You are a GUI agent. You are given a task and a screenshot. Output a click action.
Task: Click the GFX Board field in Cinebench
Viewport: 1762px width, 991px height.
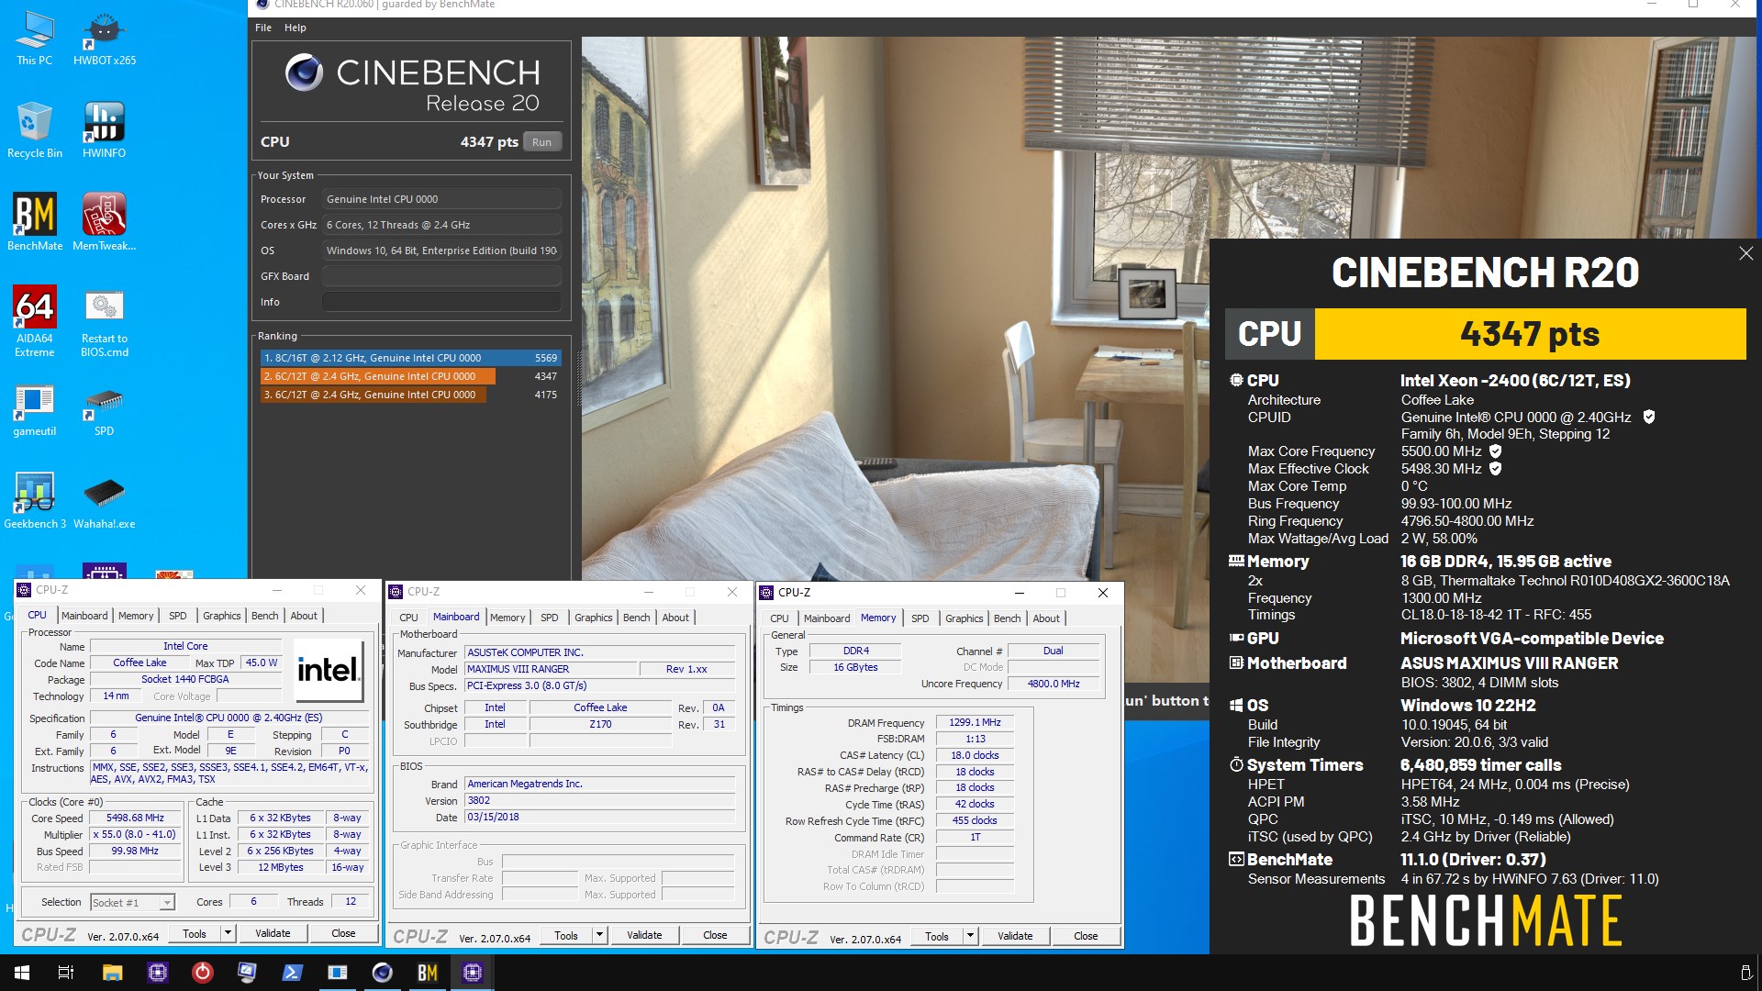441,276
